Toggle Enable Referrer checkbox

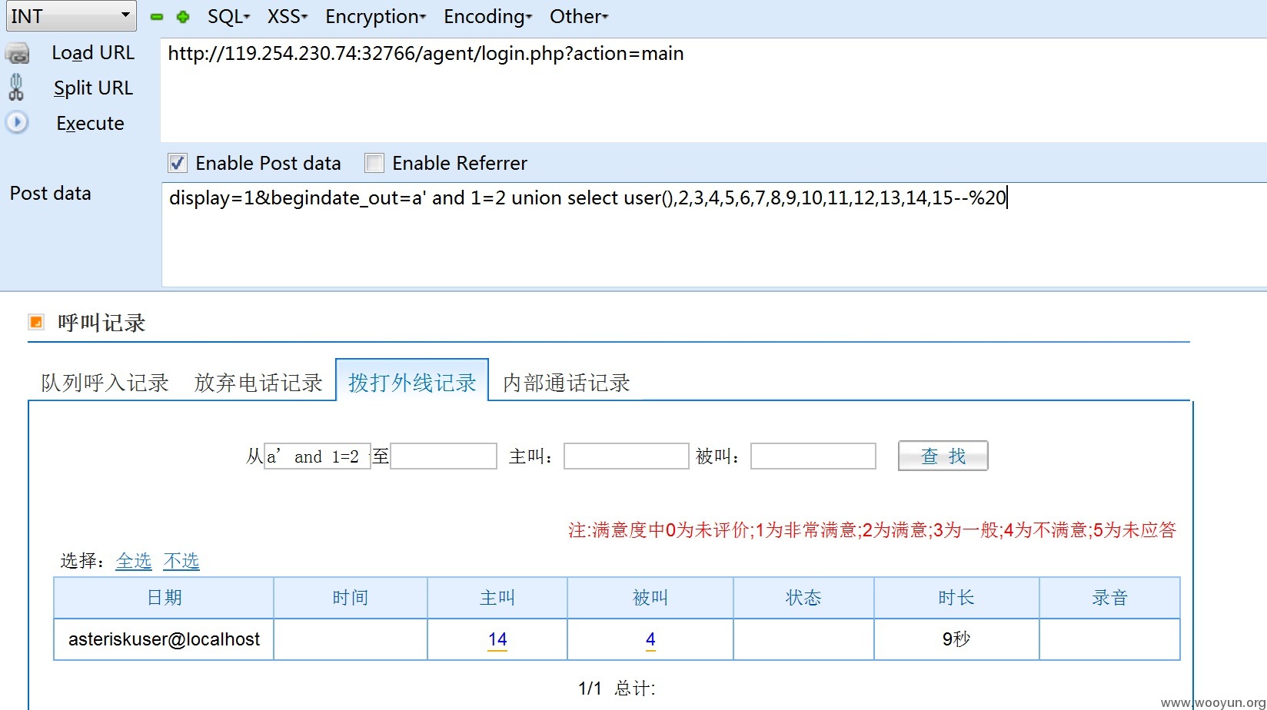coord(374,163)
